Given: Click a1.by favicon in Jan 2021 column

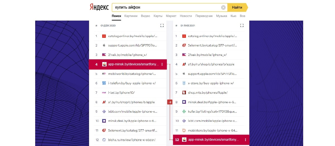Looking at the screenshot, I should 184,64.
